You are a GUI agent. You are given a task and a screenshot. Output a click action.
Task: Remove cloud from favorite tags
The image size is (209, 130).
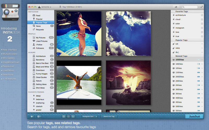tap(202, 19)
